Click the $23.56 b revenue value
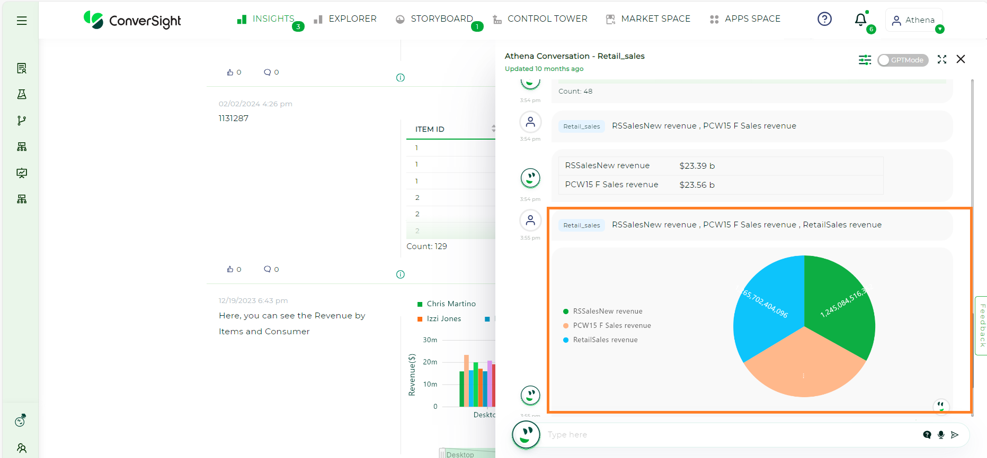The height and width of the screenshot is (458, 987). [697, 185]
